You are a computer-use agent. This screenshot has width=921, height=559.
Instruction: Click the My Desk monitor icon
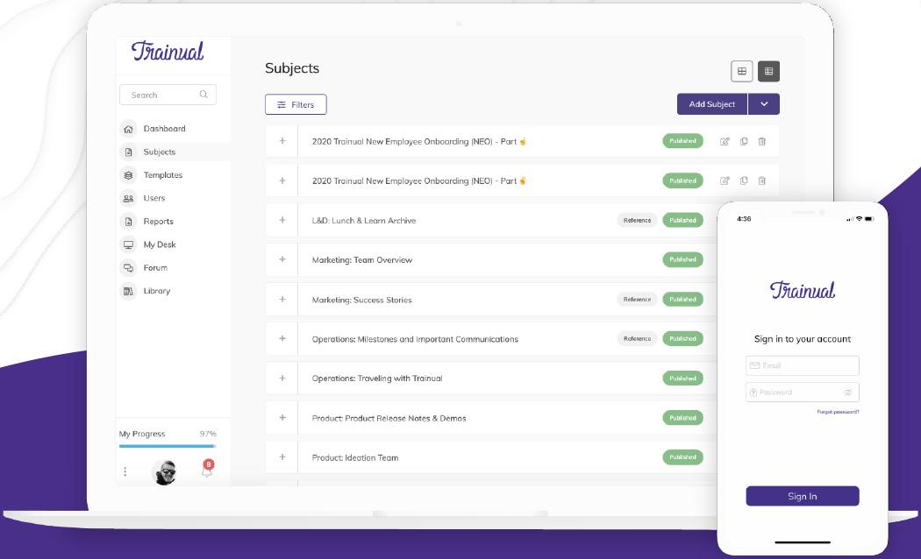[x=128, y=244]
